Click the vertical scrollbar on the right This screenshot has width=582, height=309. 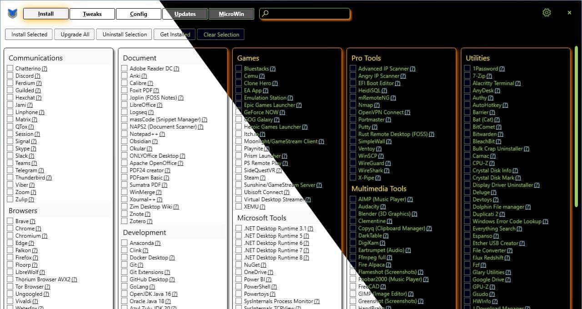pos(577,127)
